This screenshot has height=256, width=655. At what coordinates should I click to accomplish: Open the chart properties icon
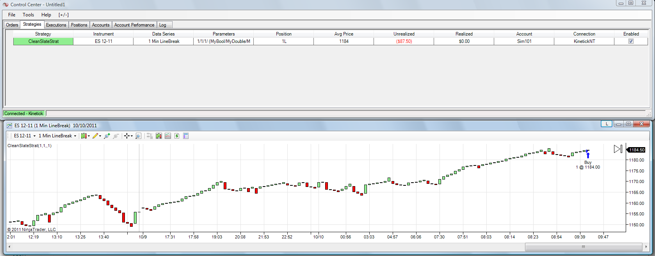[186, 136]
